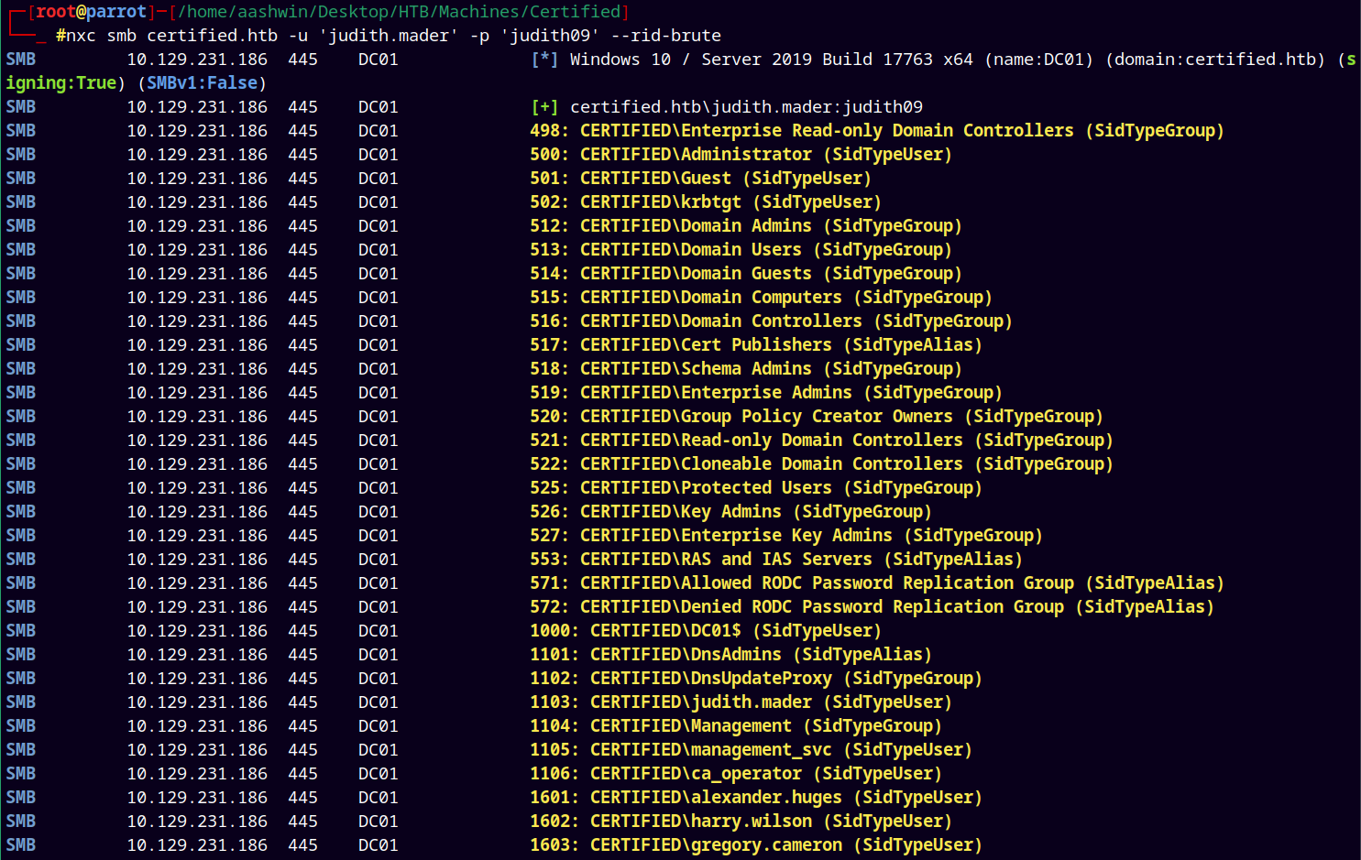The image size is (1361, 860).
Task: Click the 516: CERTIFIED\Domain Controllers entry
Action: (771, 321)
